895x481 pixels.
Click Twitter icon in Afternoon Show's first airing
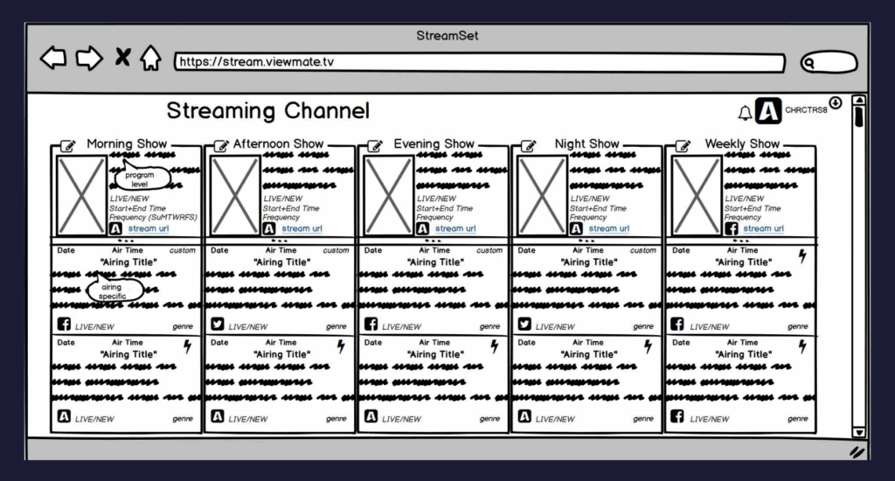tap(218, 324)
